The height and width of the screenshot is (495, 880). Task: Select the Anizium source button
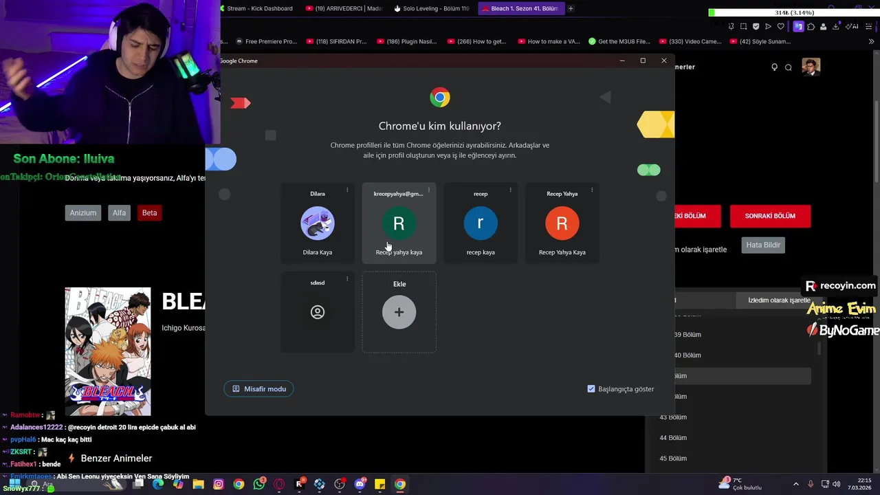82,212
